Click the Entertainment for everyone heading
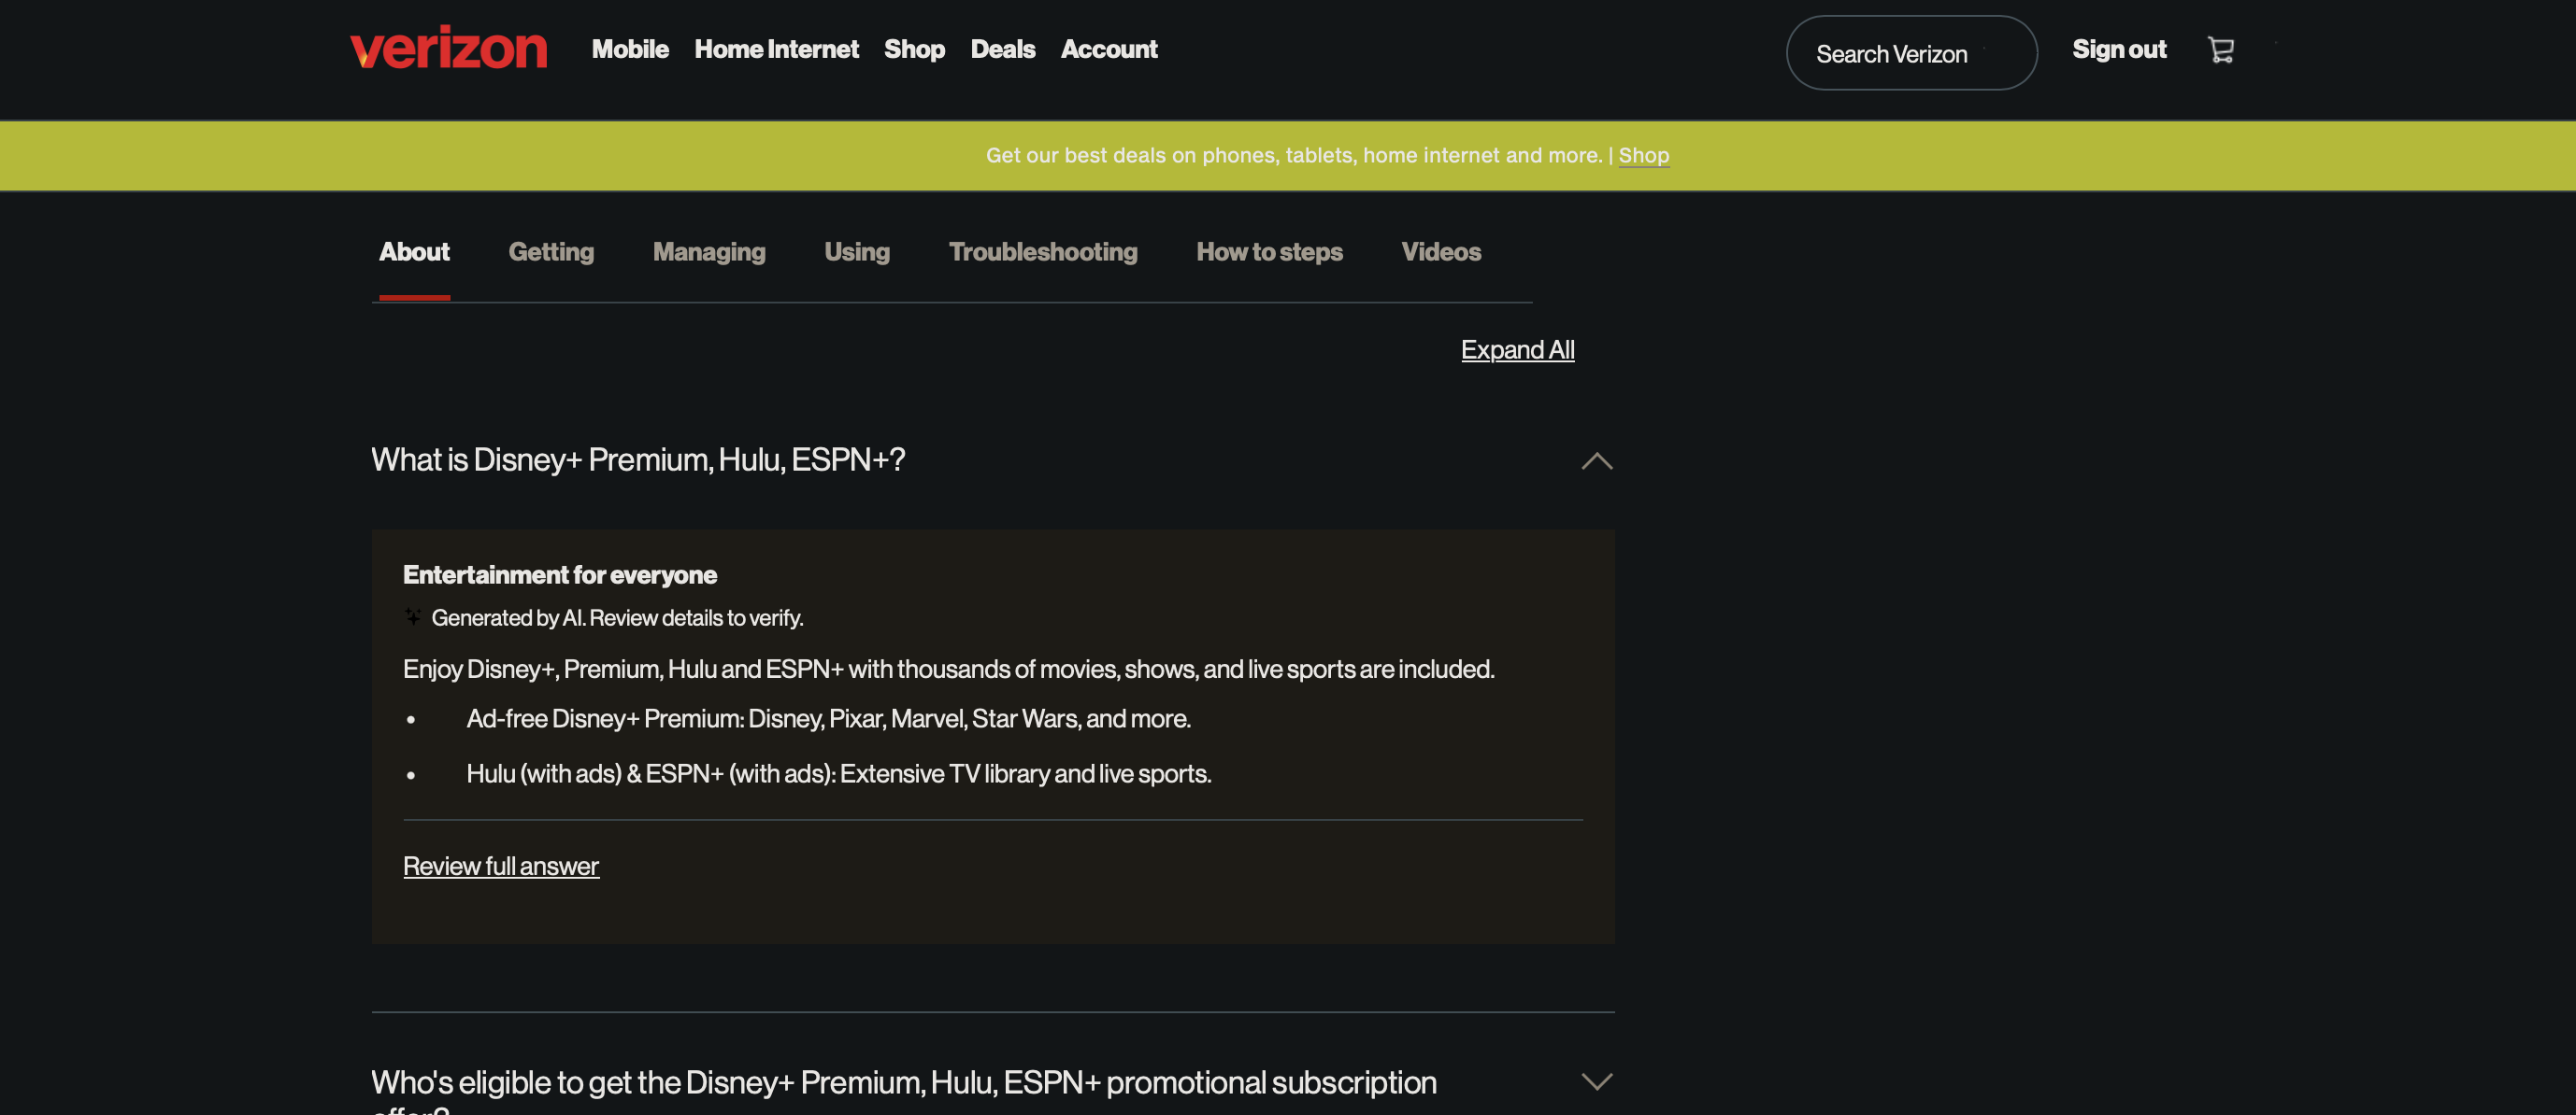This screenshot has width=2576, height=1115. point(560,574)
